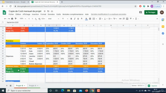The image size is (166, 93).
Task: Open Chrome from taskbar
Action: click(x=93, y=91)
